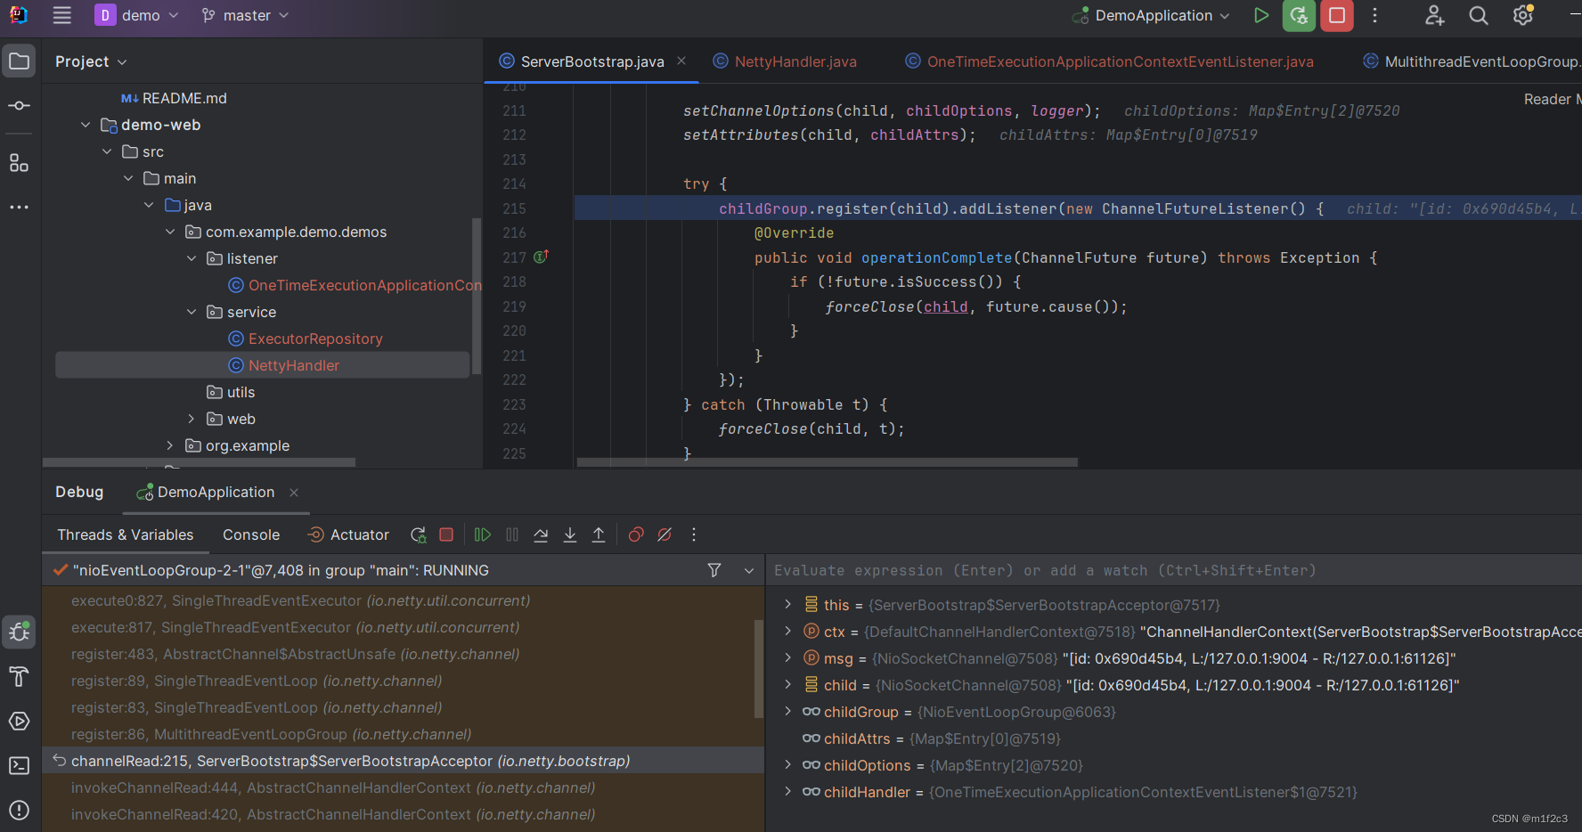Click project tree horizontal scrollbar

click(x=200, y=462)
